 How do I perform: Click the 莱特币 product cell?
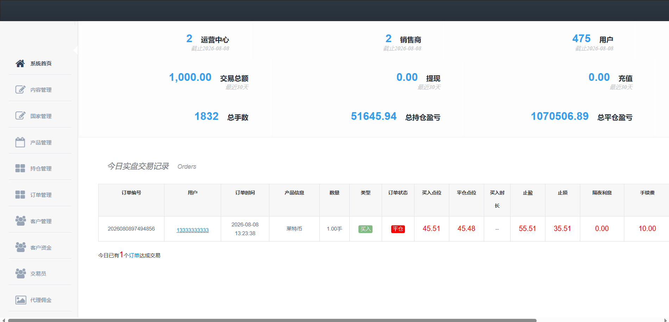click(294, 229)
